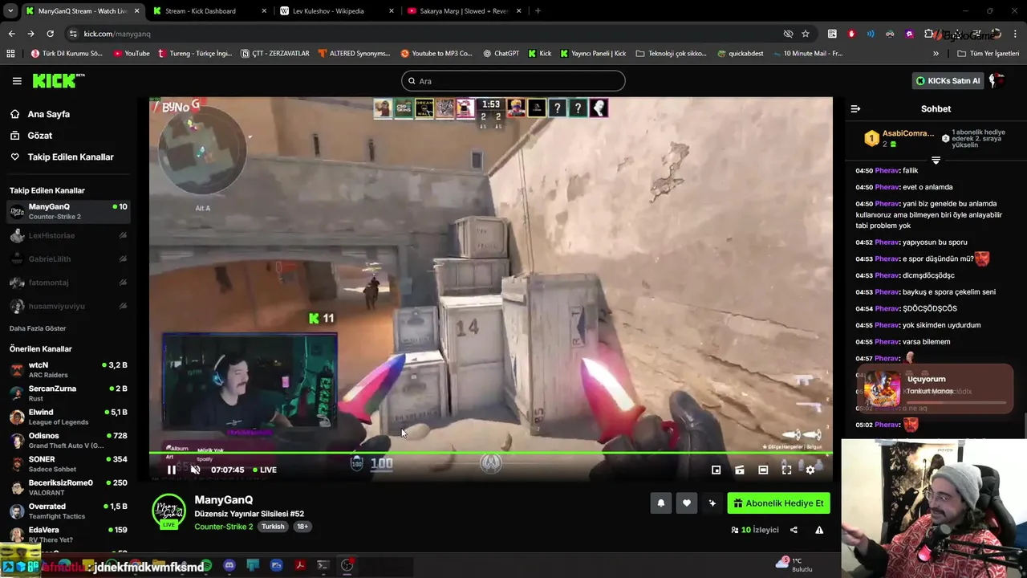Open picture-in-picture mini player icon
The height and width of the screenshot is (578, 1027).
pos(716,470)
